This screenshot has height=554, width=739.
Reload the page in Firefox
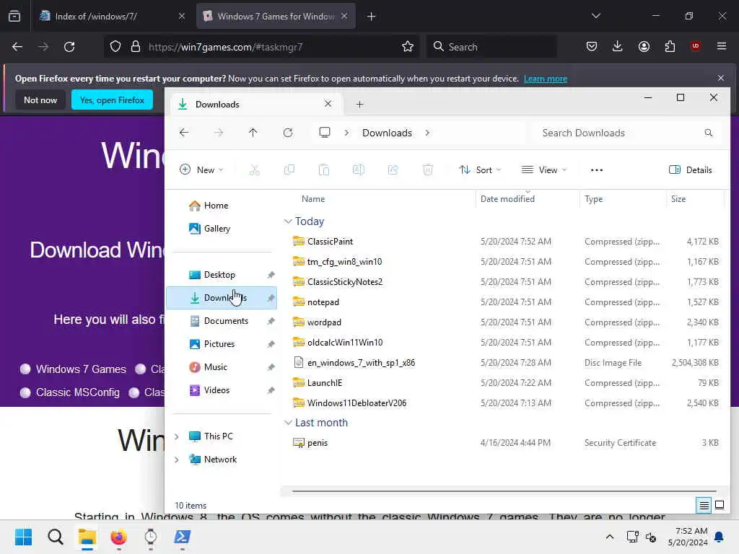[69, 47]
